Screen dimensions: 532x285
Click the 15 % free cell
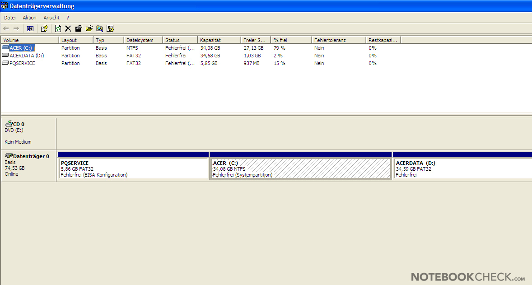coord(280,63)
